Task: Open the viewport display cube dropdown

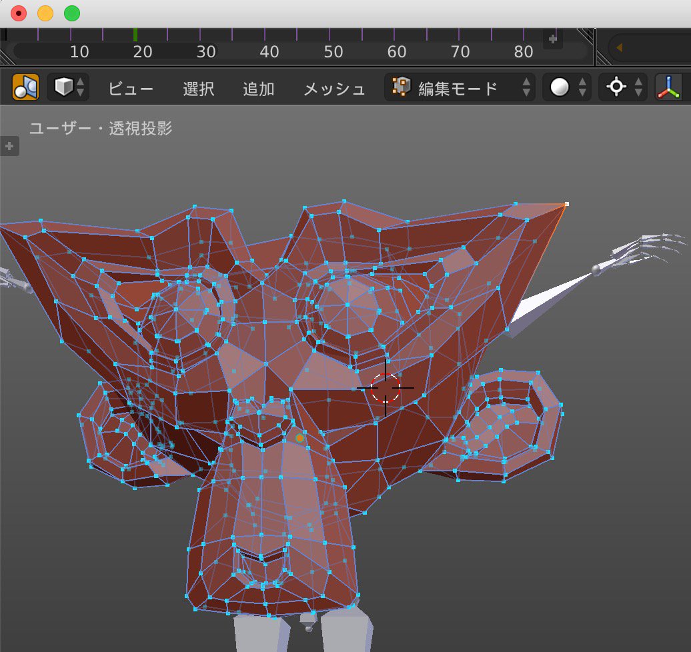Action: pos(68,87)
